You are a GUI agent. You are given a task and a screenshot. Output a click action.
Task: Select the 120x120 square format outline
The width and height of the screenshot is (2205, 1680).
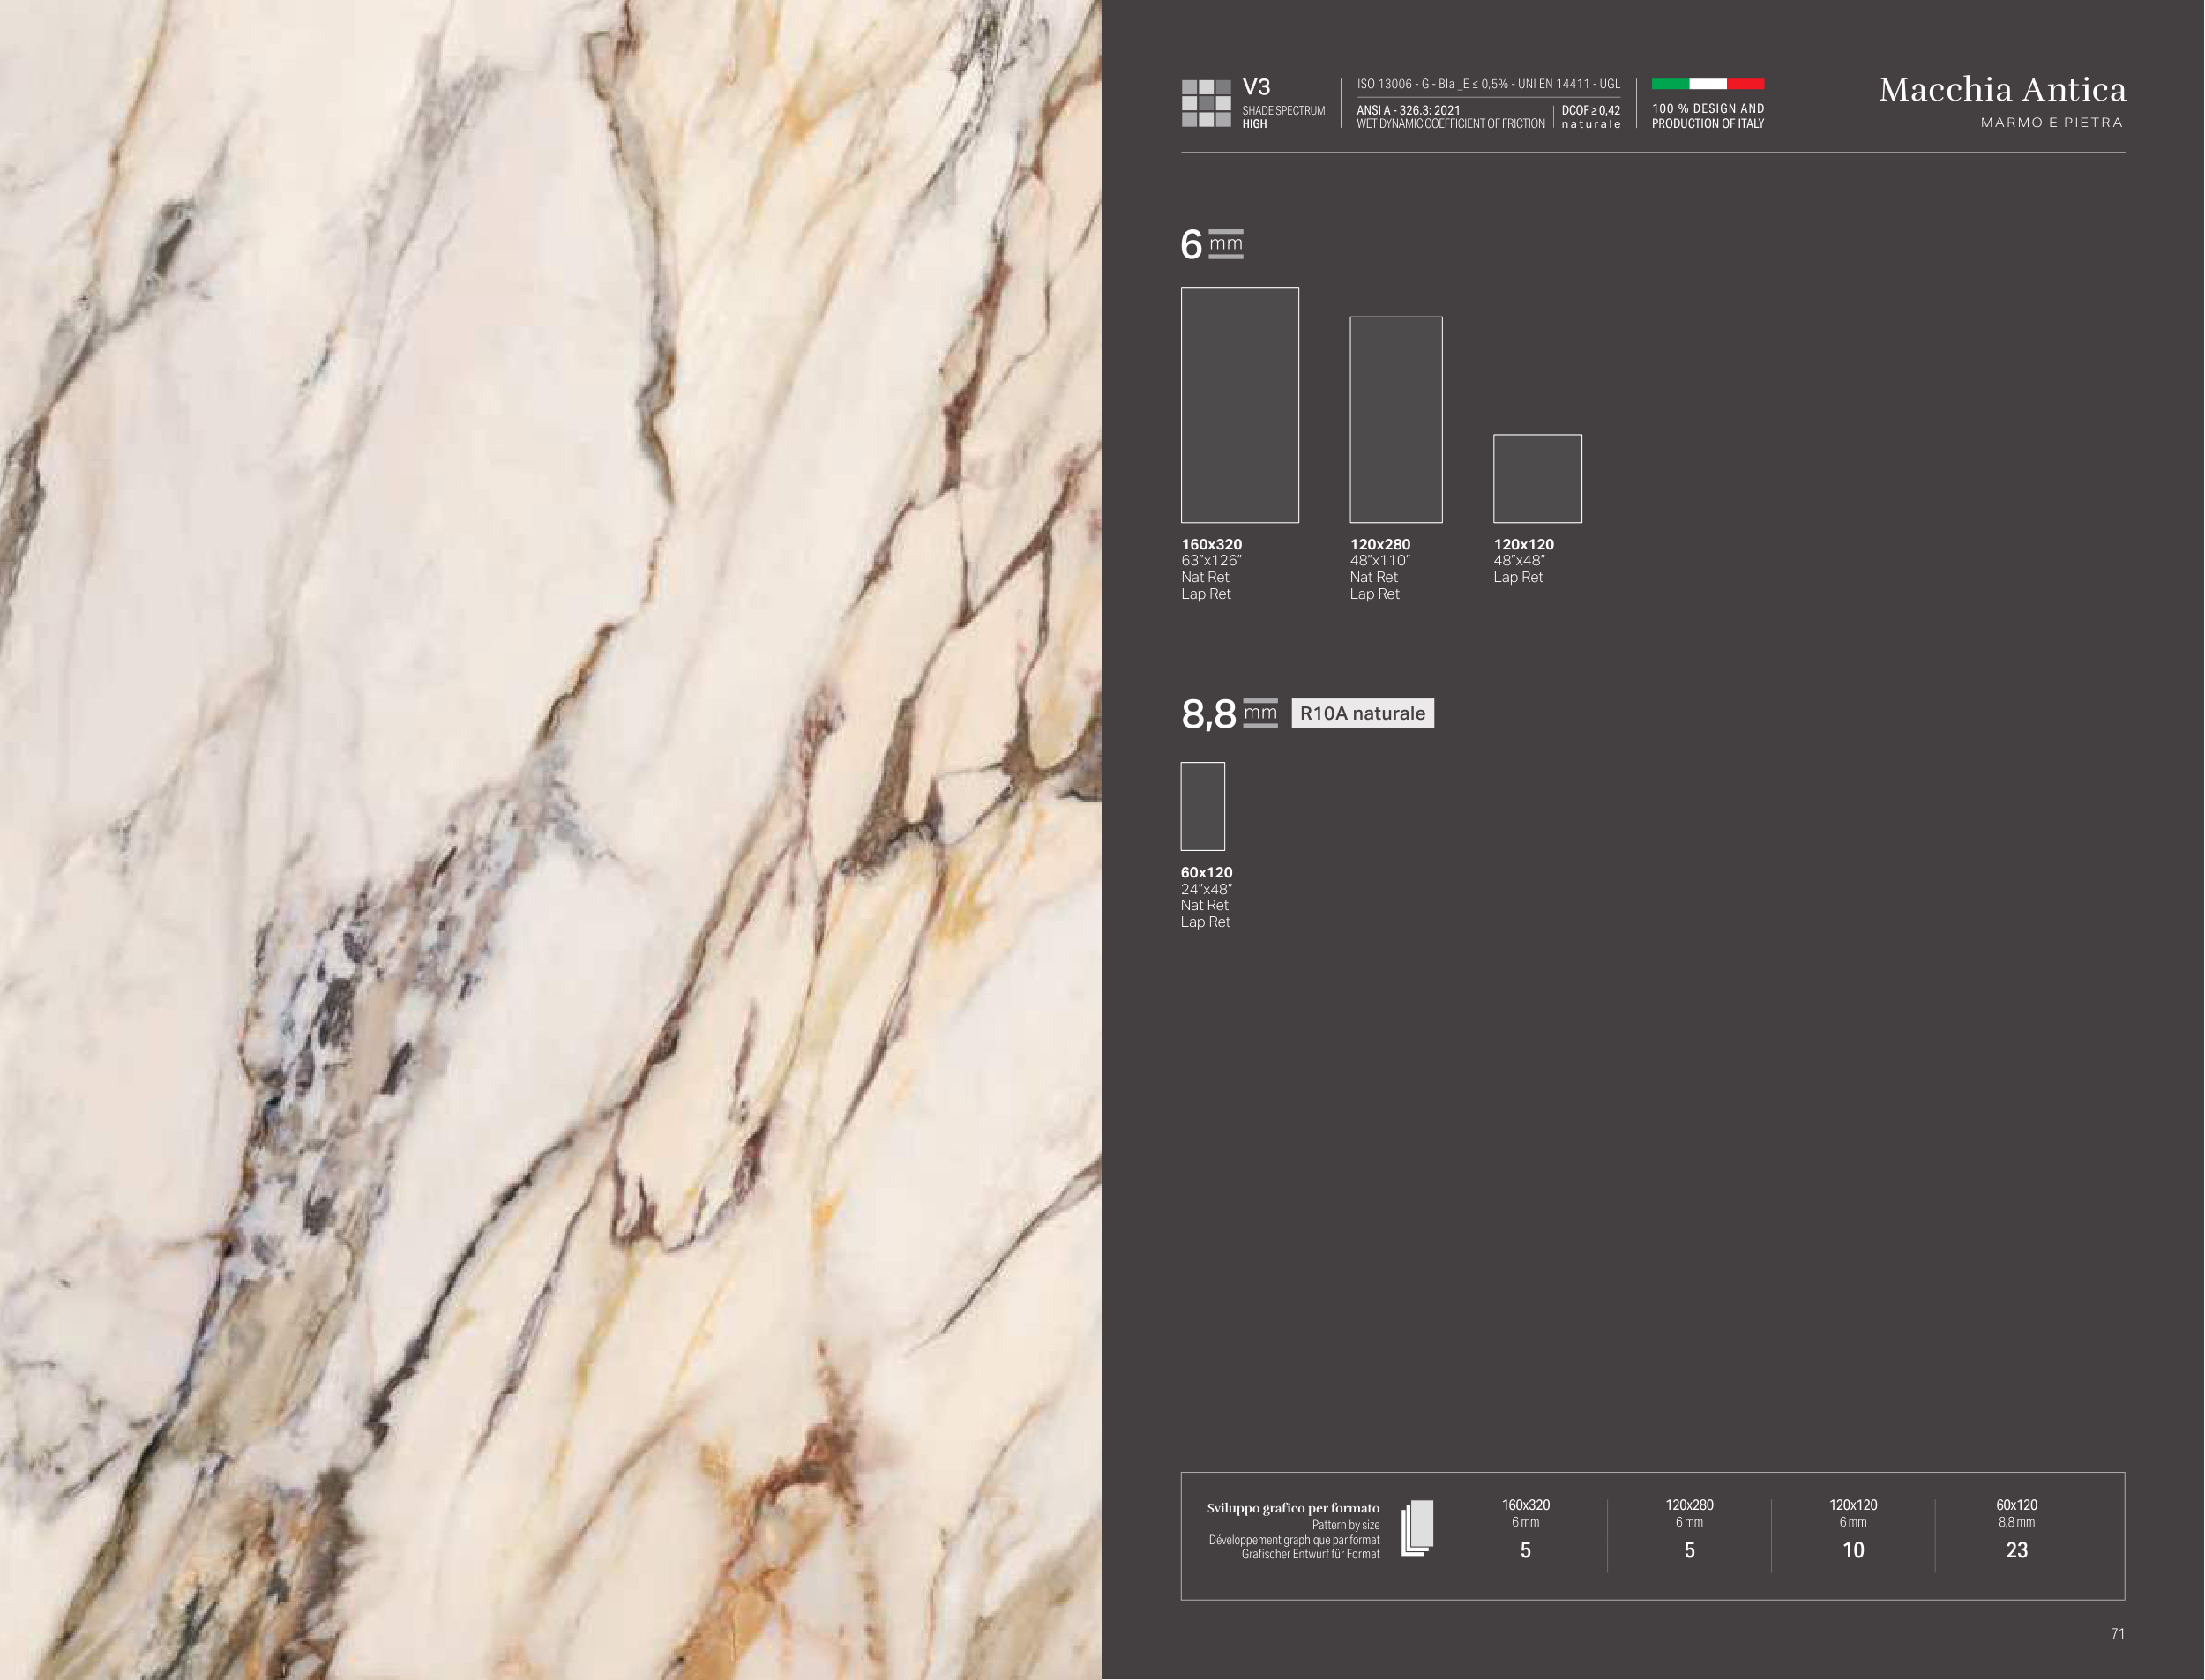(x=1537, y=478)
